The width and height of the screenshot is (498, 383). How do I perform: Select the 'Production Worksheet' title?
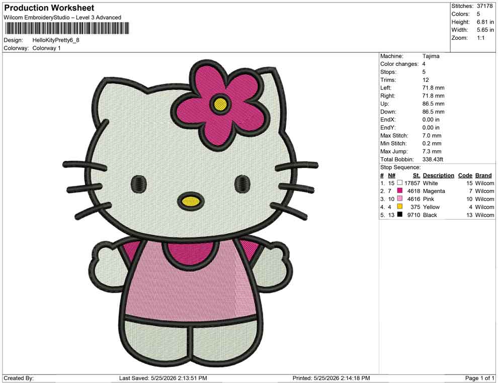(49, 8)
